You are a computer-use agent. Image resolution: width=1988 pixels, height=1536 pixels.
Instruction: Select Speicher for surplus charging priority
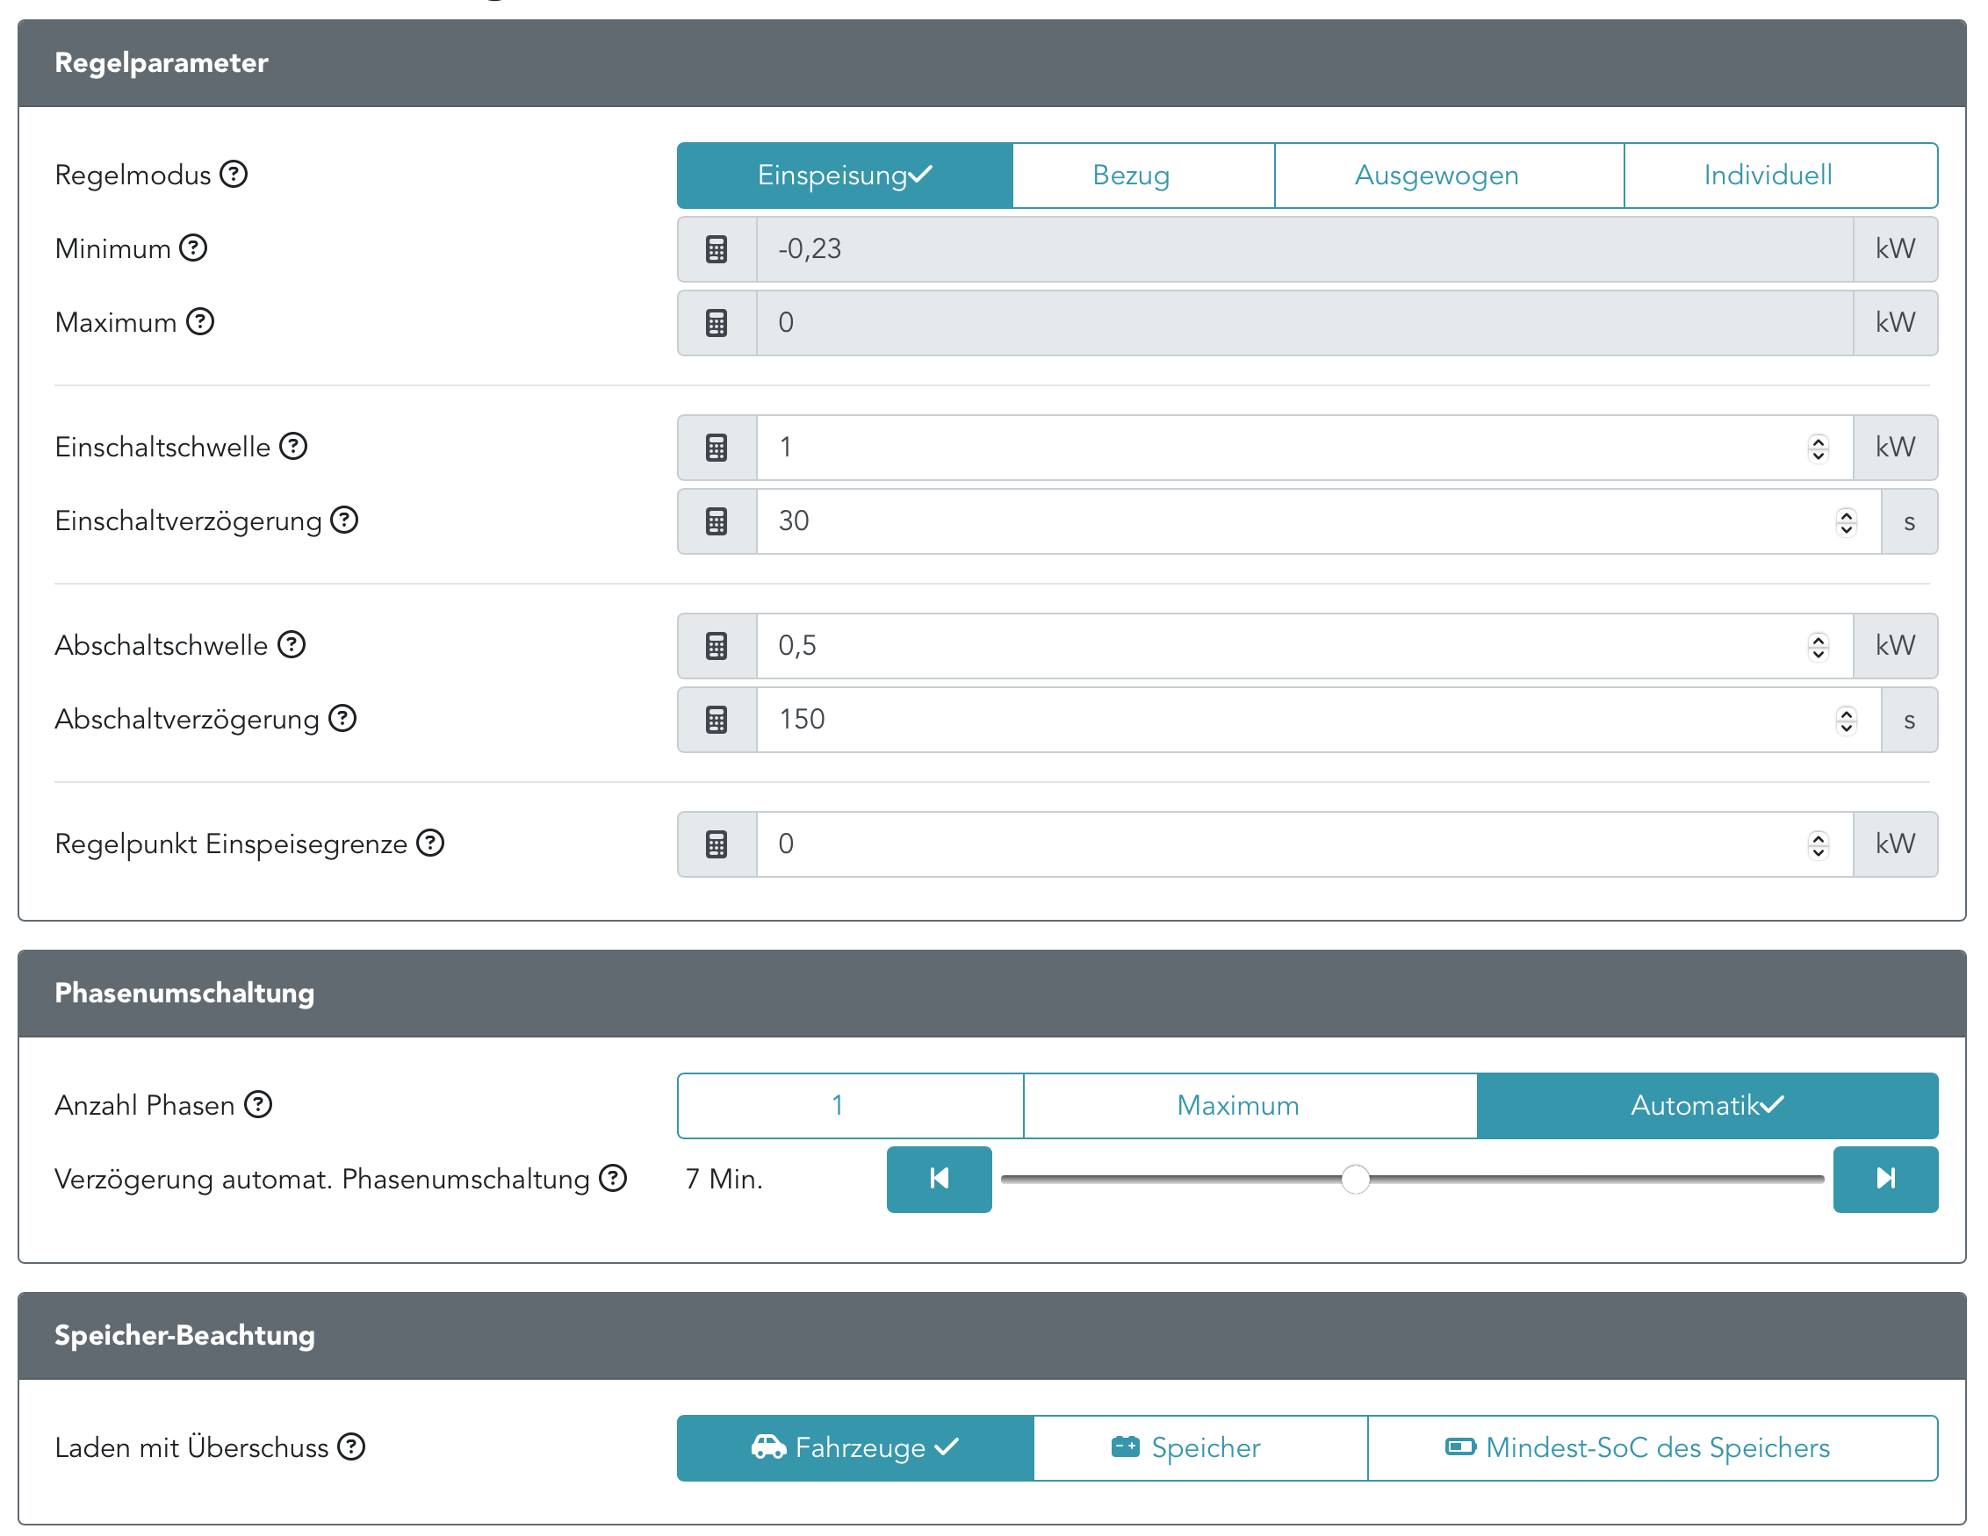point(1187,1446)
